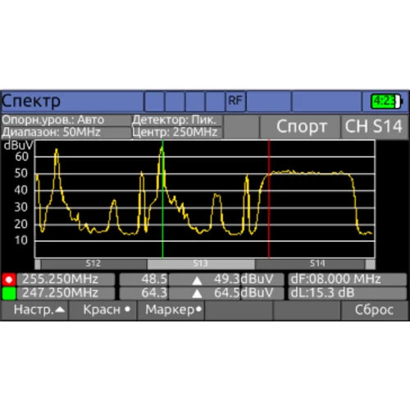Click the left end cap of channel bar

point(38,264)
